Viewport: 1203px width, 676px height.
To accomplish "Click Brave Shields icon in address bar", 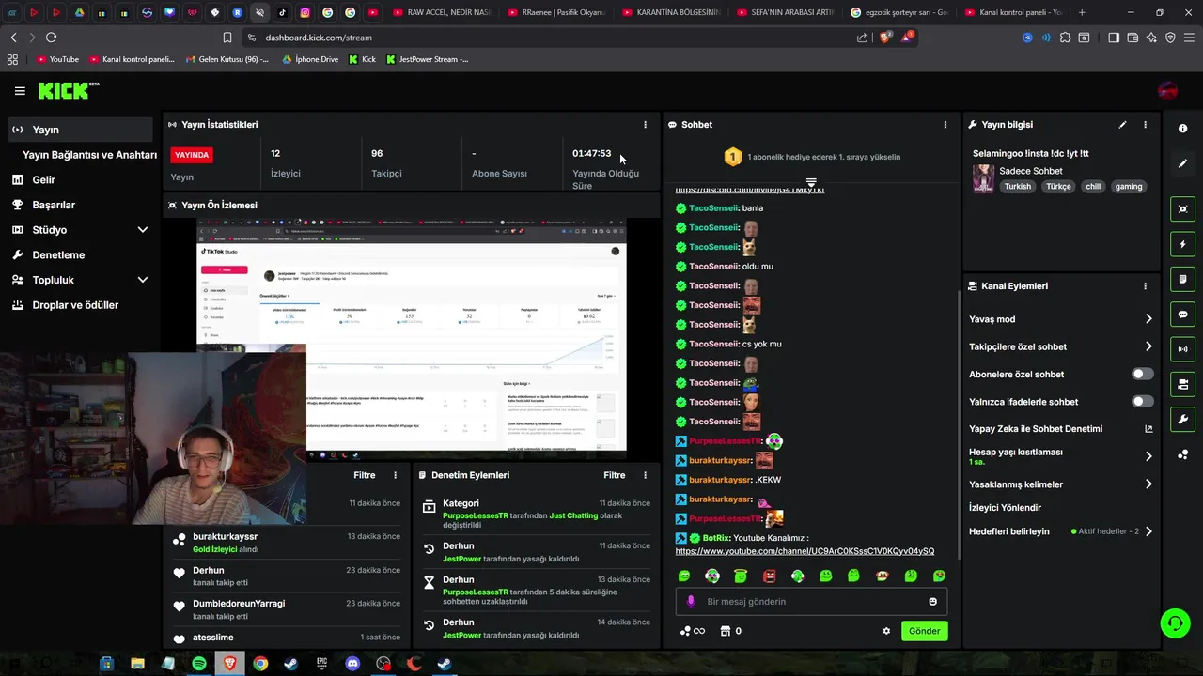I will [x=885, y=38].
